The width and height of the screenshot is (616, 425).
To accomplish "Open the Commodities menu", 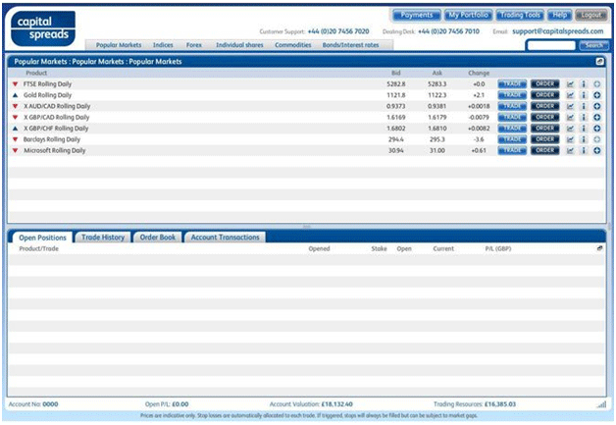I will click(293, 45).
